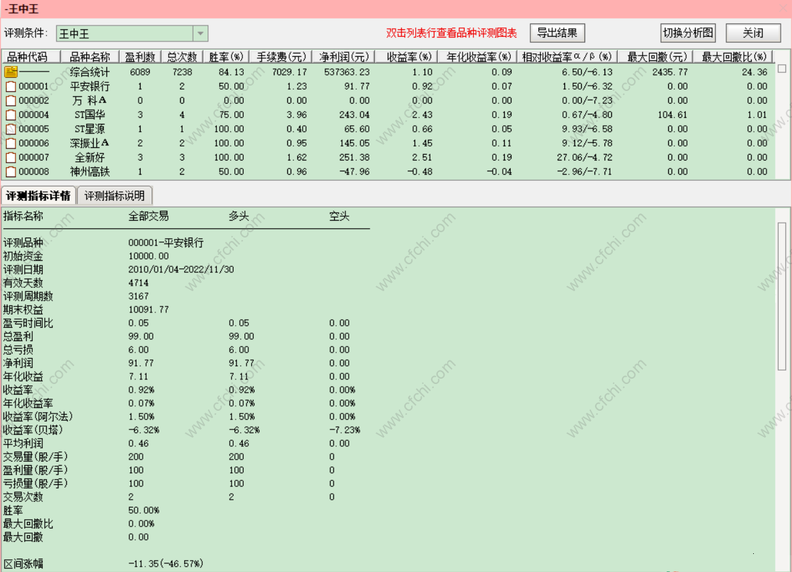The image size is (792, 572).
Task: Click the icon for 000007 全新好
Action: tap(11, 157)
